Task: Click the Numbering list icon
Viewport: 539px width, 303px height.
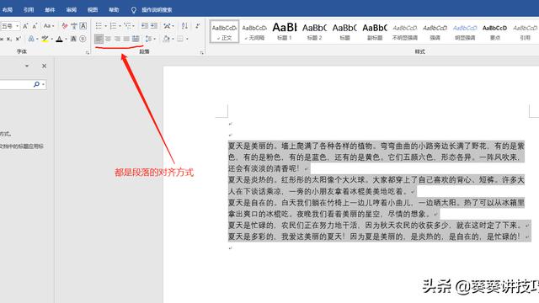Action: point(113,26)
